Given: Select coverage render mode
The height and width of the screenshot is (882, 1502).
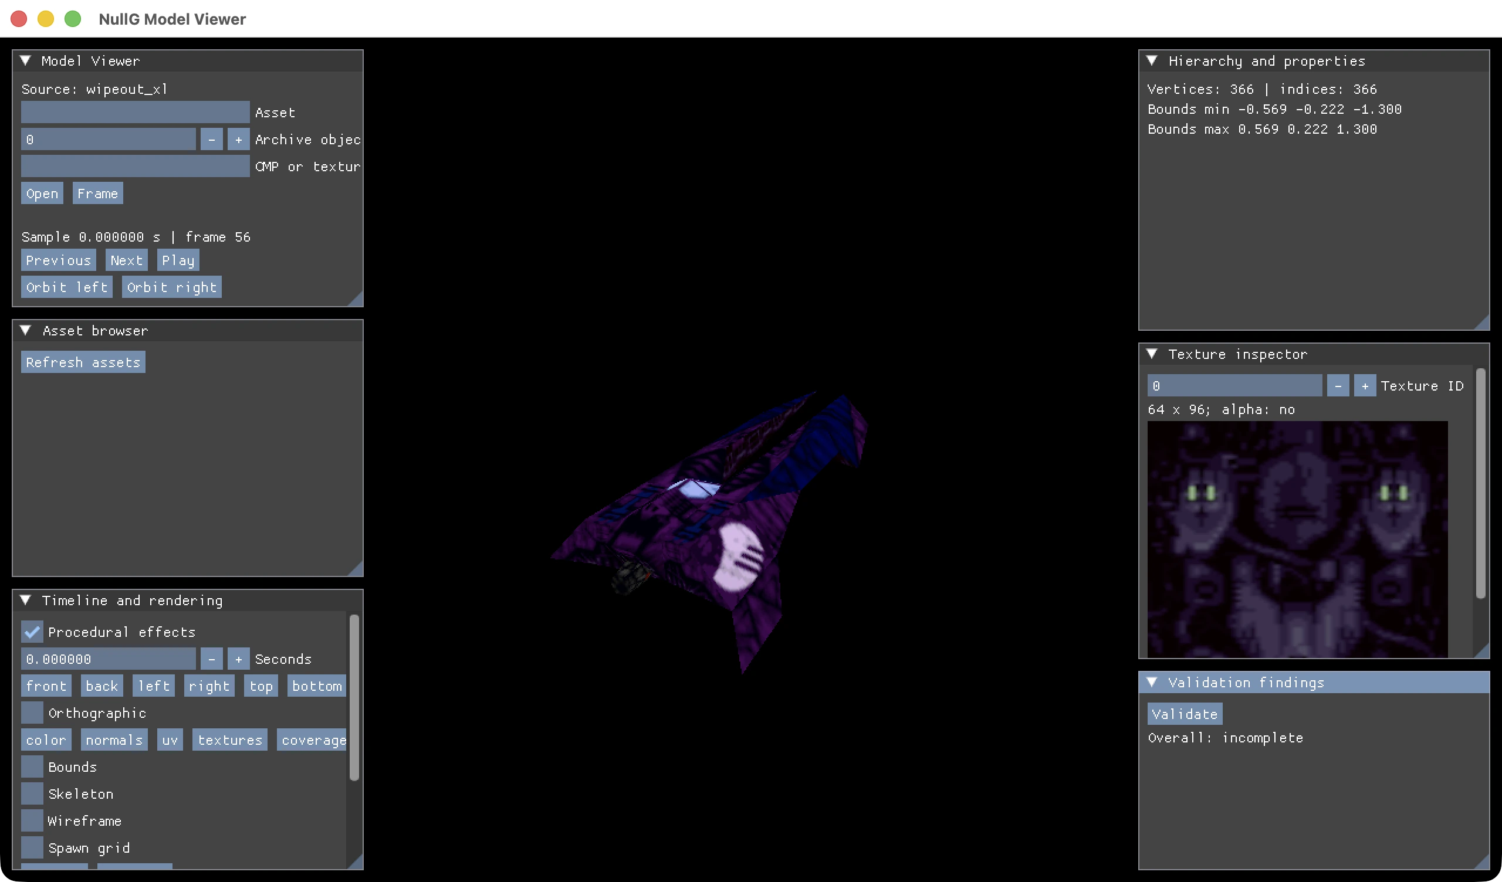Looking at the screenshot, I should (x=312, y=739).
